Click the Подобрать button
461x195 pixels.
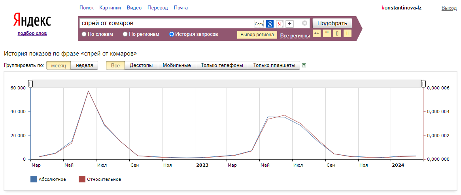click(x=332, y=23)
